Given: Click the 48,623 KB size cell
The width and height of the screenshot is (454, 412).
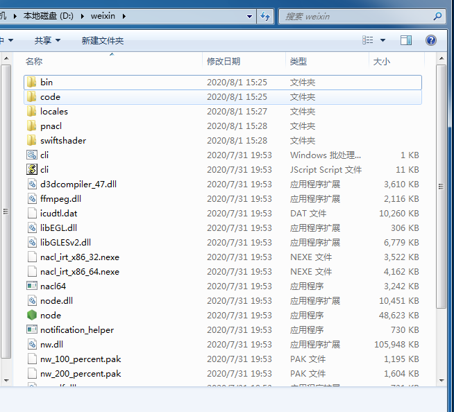Looking at the screenshot, I should pyautogui.click(x=398, y=315).
